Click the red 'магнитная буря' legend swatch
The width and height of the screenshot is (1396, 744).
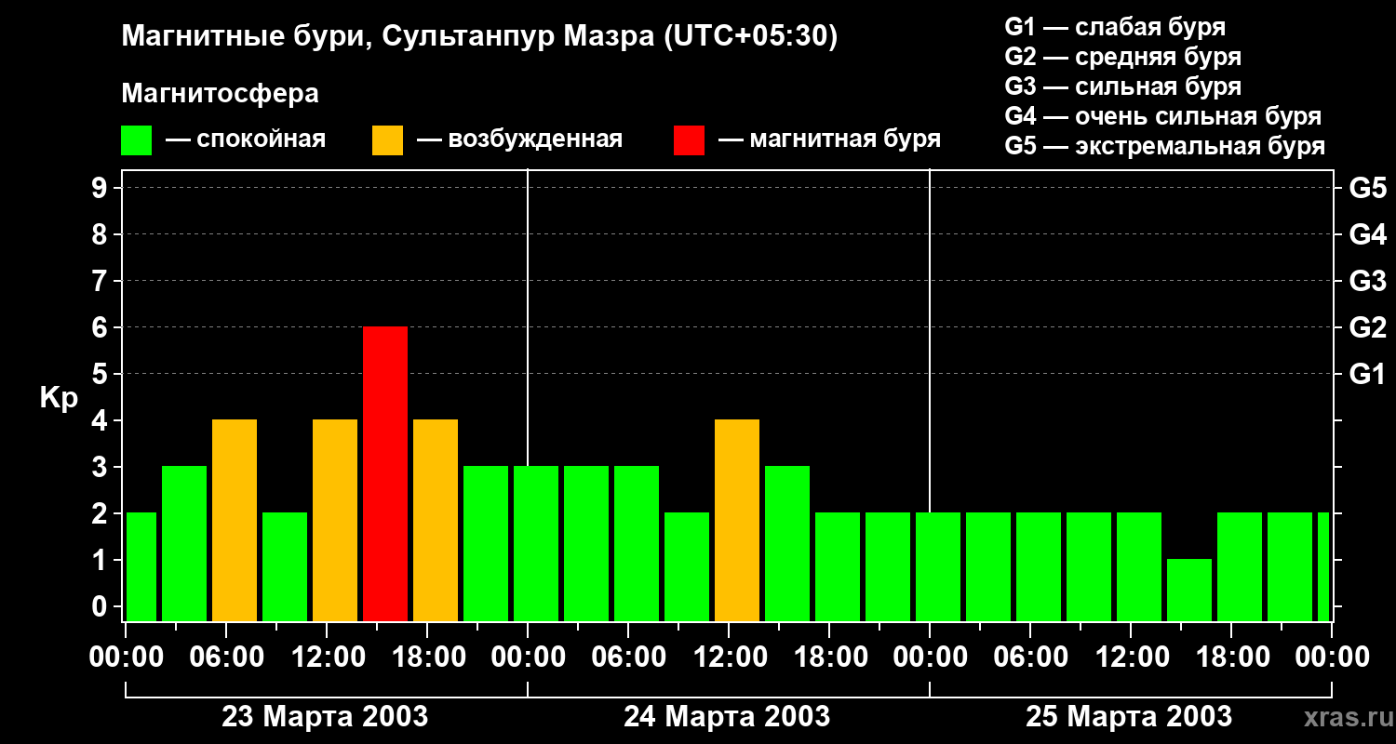coord(690,140)
